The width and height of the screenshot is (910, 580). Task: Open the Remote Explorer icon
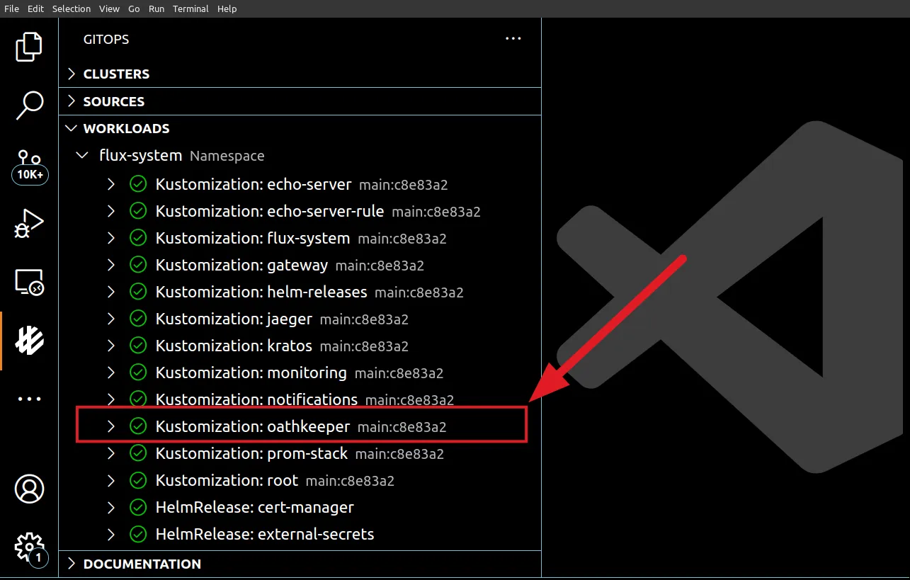pos(29,283)
